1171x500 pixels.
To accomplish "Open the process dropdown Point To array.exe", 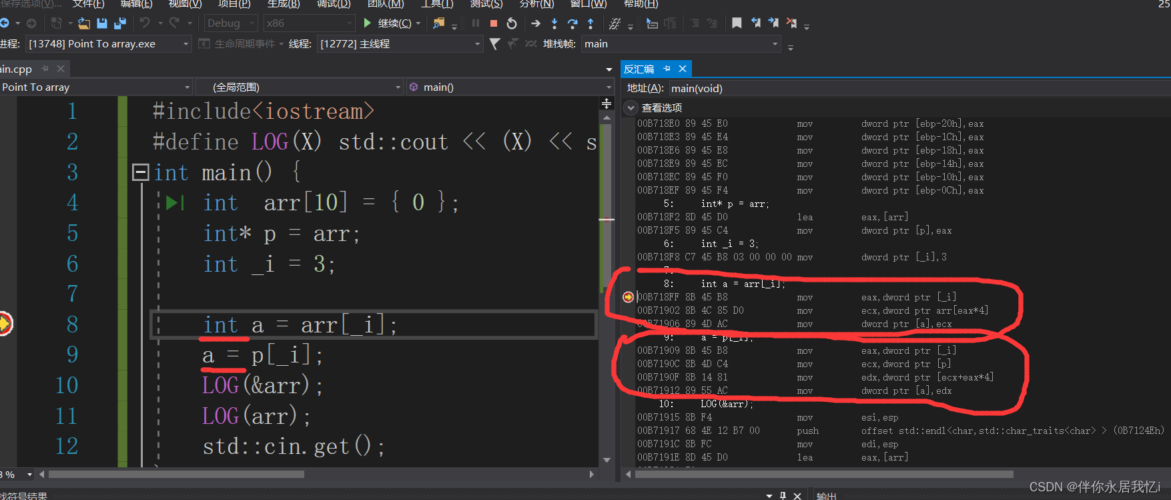I will pyautogui.click(x=109, y=44).
